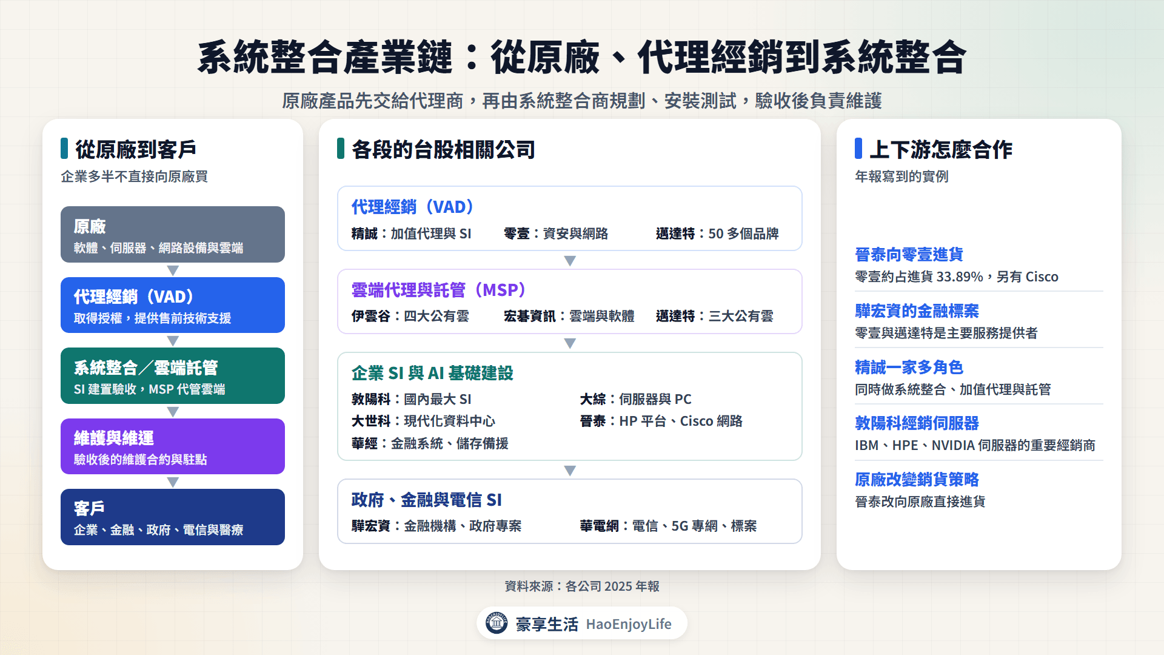Click 年報寫到的實例 subtitle
1164x655 pixels.
901,176
